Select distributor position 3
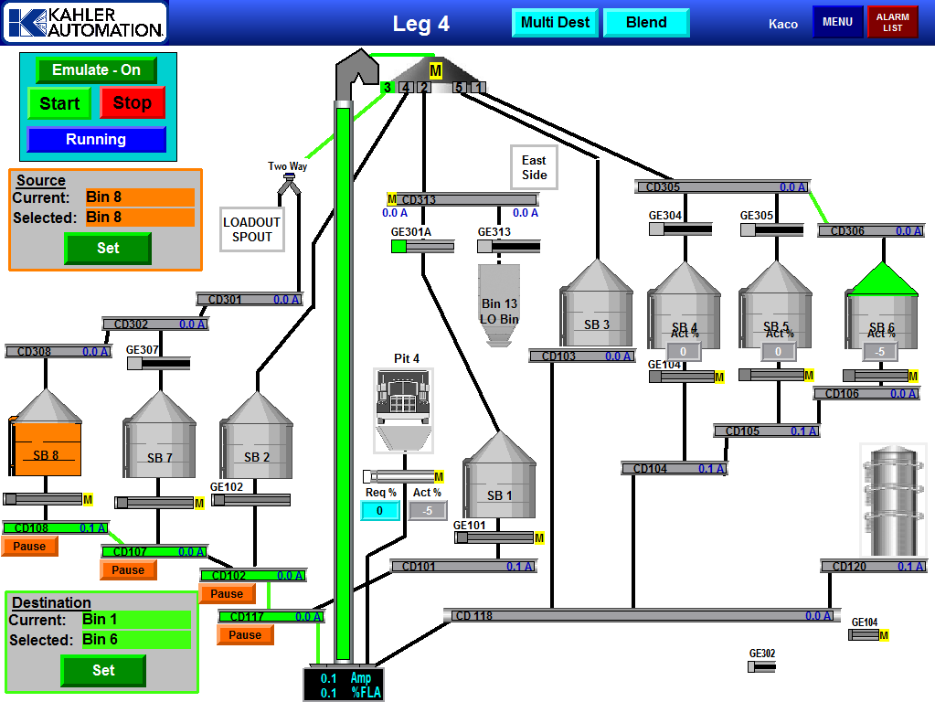Screen dimensions: 935x702 tap(387, 88)
